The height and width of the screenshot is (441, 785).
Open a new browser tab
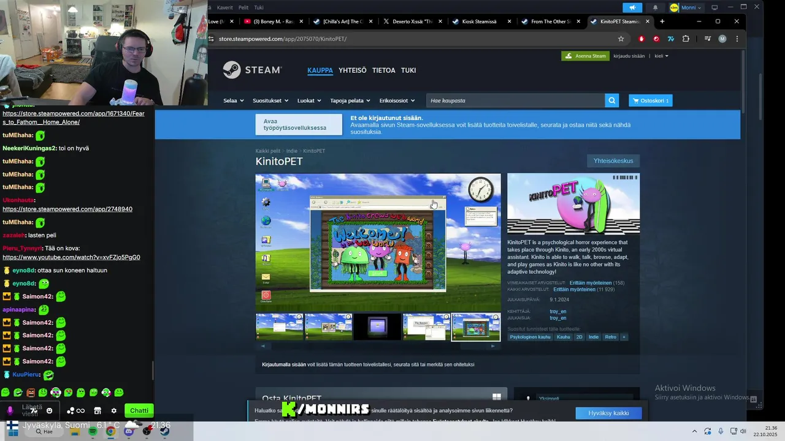662,21
